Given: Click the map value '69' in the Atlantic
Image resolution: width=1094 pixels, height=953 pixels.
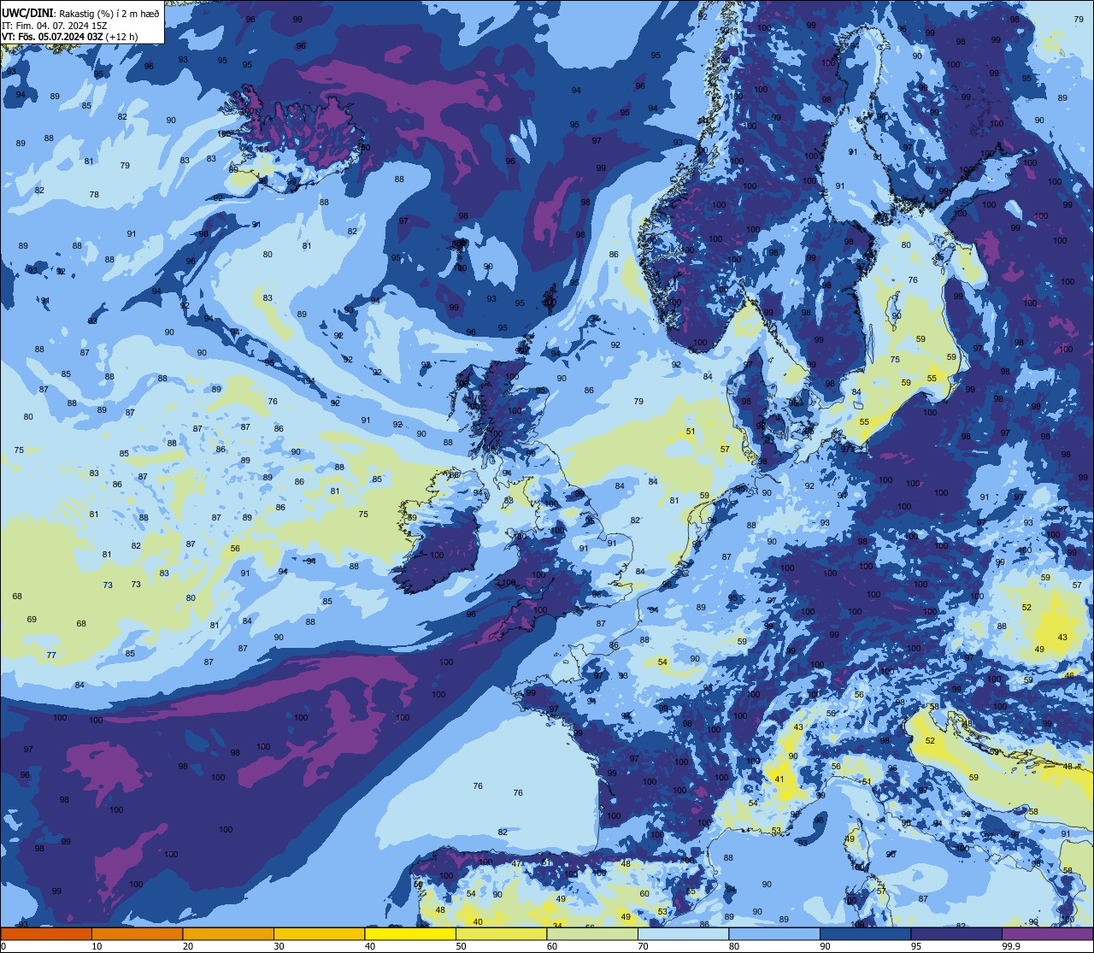Looking at the screenshot, I should coord(32,620).
